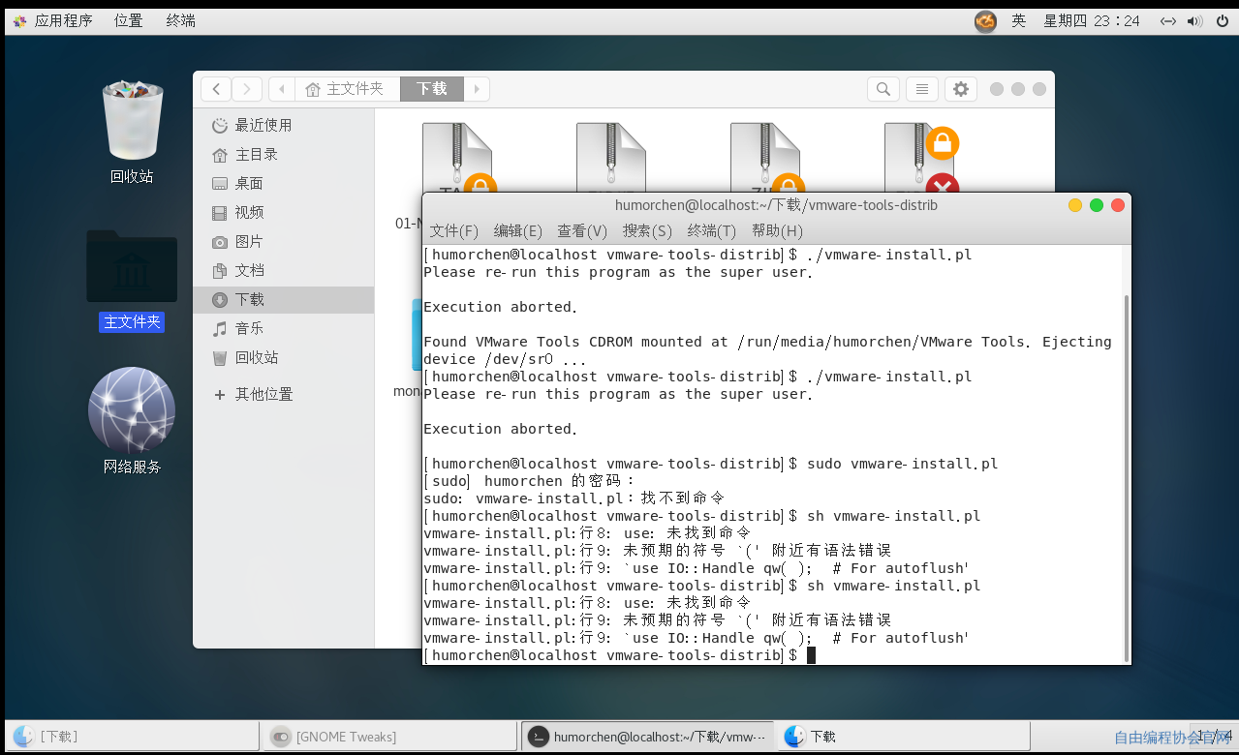Open the terminal 帮助(H) menu

click(777, 230)
